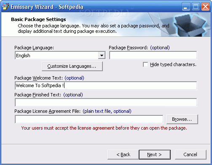Click the Package Password label
The image size is (212, 165).
[128, 48]
